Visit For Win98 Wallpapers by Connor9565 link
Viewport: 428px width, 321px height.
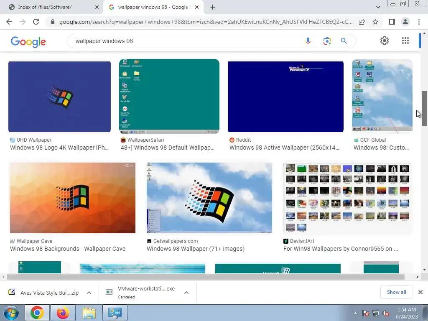[x=341, y=249]
